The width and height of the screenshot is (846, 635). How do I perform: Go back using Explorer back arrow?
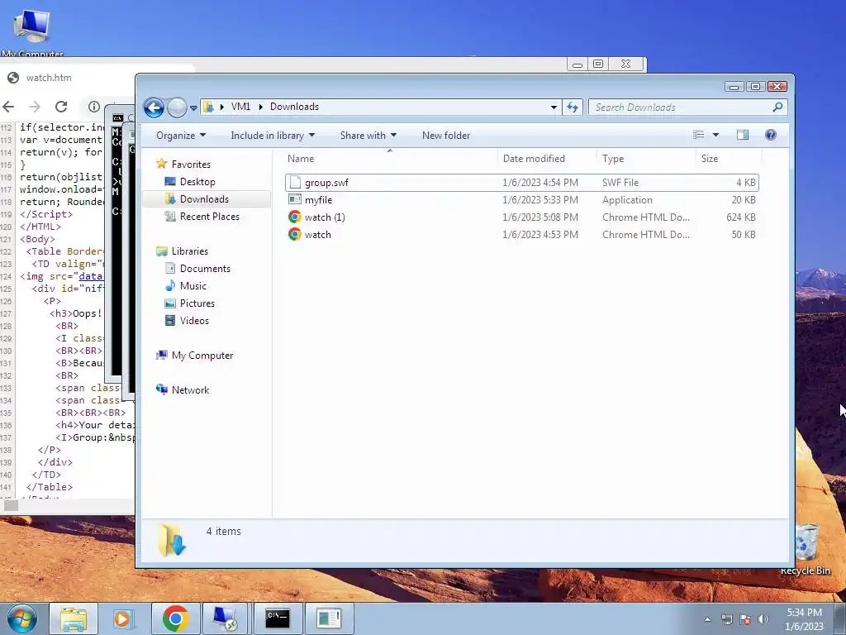point(154,107)
